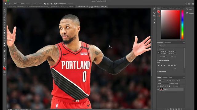
Task: Collapse Align and Distribute section
Action: coord(158,61)
